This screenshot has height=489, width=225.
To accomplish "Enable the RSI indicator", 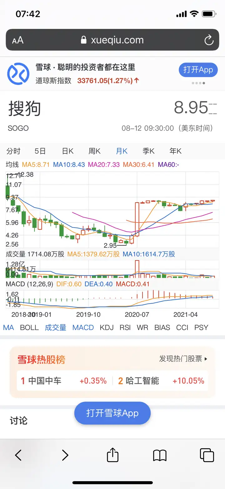I will (125, 327).
